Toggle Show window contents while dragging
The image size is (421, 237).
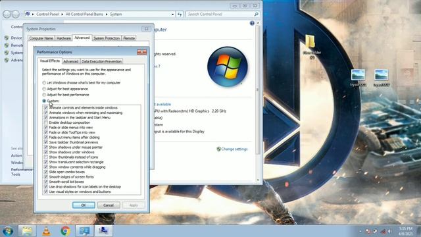pyautogui.click(x=46, y=167)
